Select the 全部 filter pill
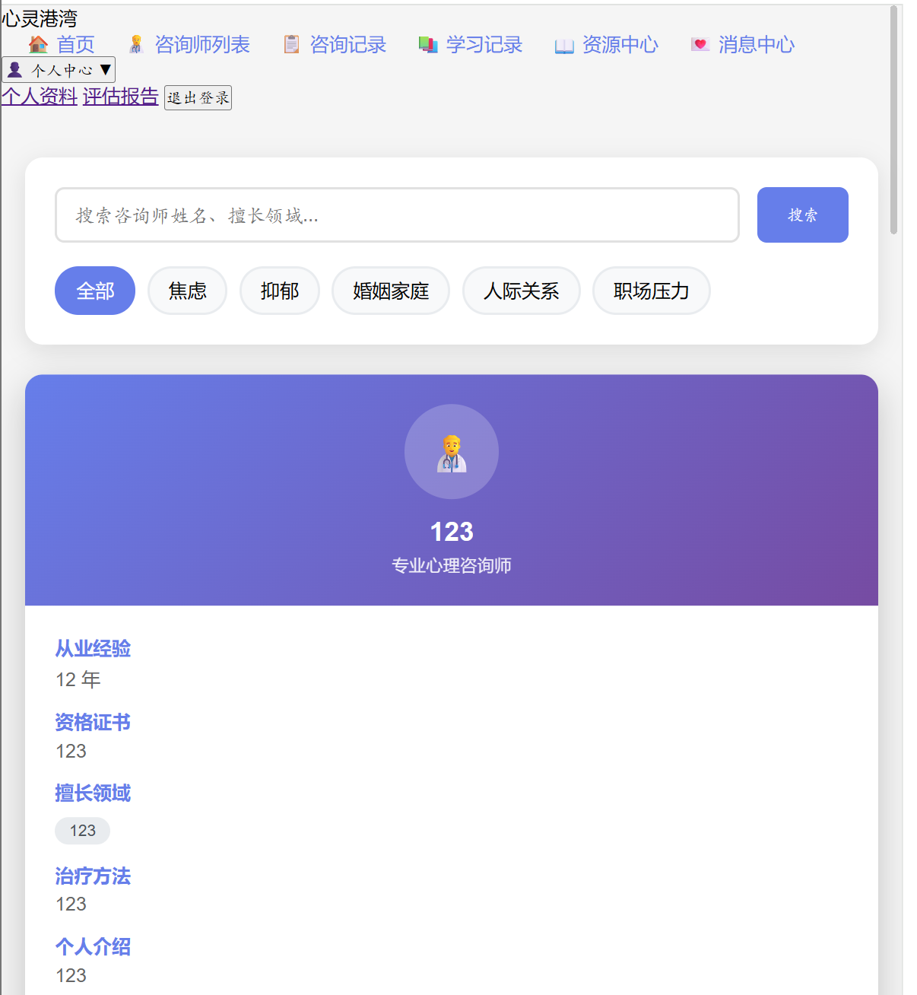This screenshot has height=995, width=917. tap(94, 291)
